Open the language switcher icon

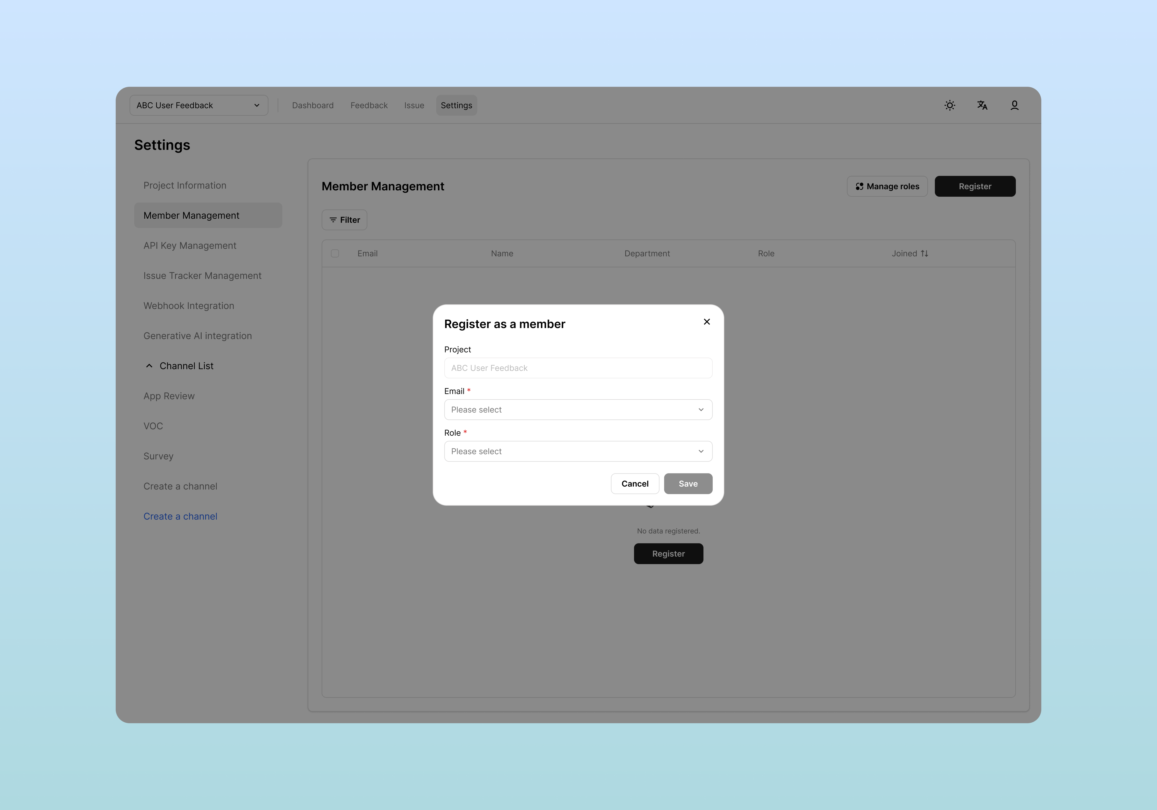coord(982,105)
